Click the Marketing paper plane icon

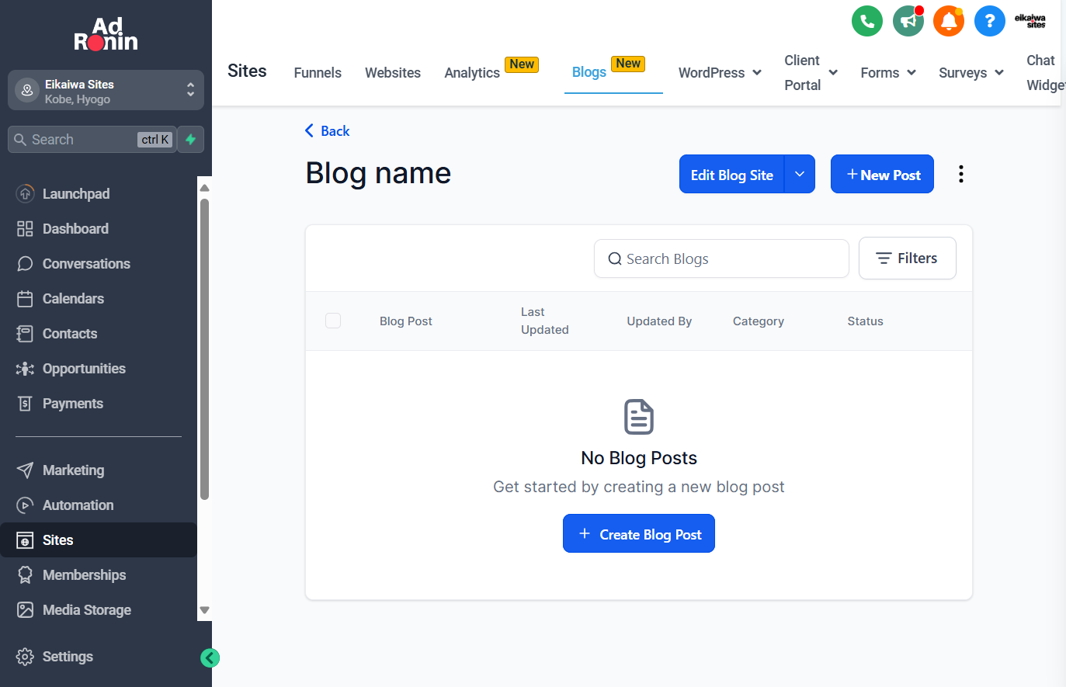25,470
